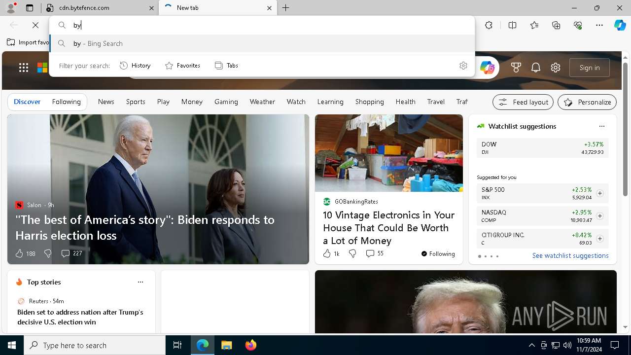Add S&P 500 to watchlist

600,193
